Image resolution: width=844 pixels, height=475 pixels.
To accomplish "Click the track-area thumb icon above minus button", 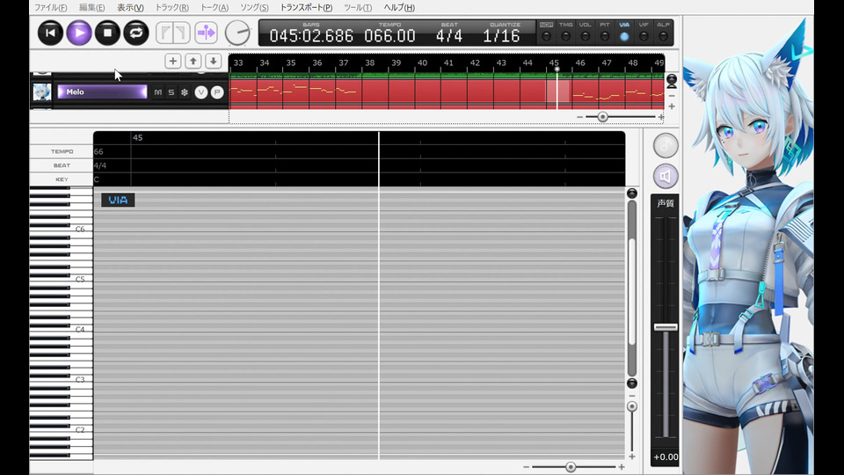I will 672,81.
